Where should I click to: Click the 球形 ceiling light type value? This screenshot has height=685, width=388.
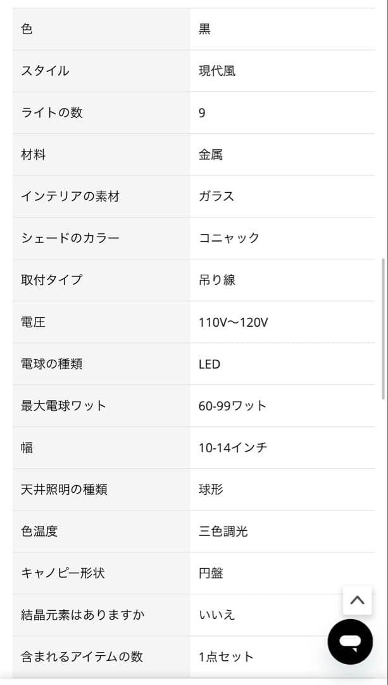[x=211, y=490]
